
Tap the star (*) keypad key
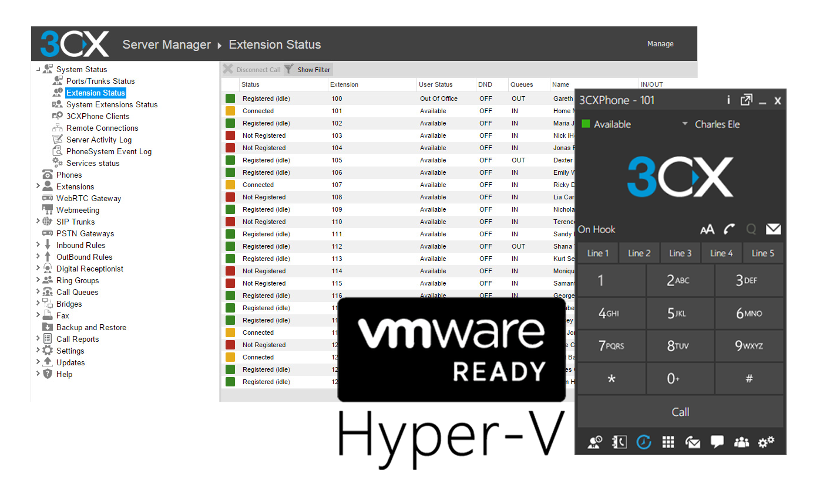612,379
